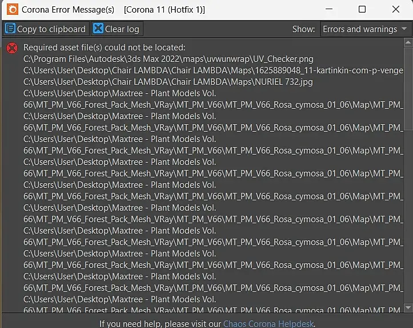Click the UV_Checker.png file path line
The height and width of the screenshot is (328, 413).
click(x=169, y=59)
